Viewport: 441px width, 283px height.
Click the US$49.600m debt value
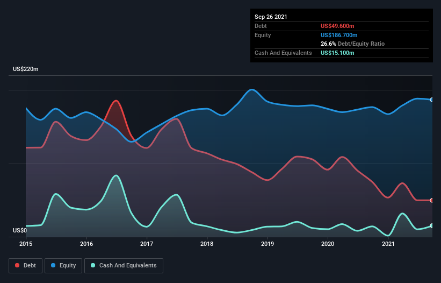coord(337,26)
